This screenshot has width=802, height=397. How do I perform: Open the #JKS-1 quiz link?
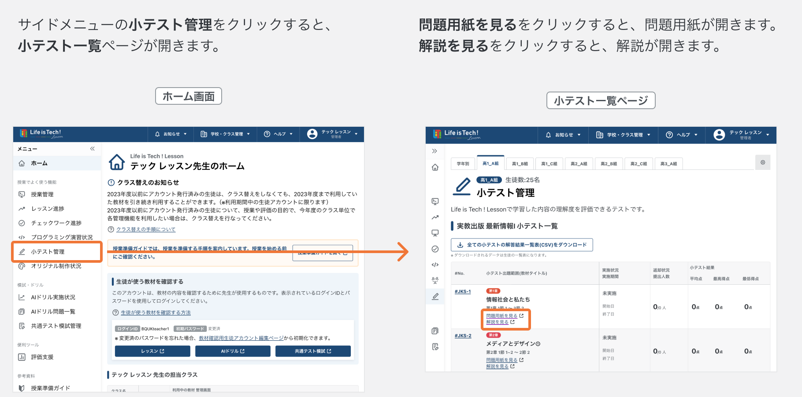tap(463, 291)
